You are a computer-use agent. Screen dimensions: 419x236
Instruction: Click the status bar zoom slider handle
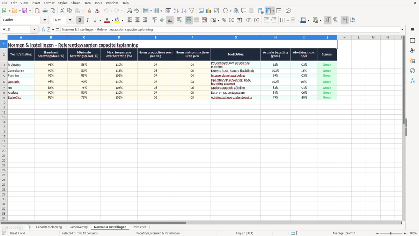click(x=391, y=233)
